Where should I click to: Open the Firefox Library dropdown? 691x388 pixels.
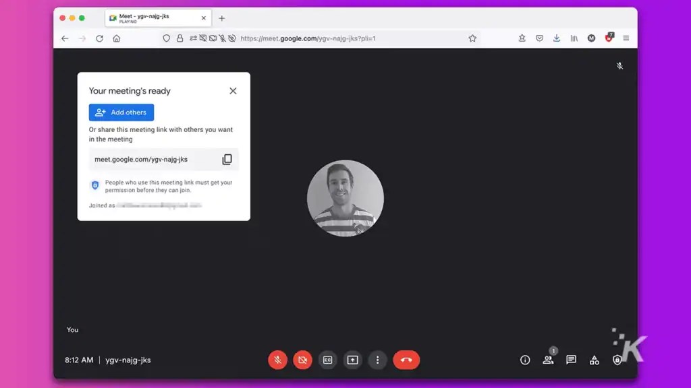[574, 38]
